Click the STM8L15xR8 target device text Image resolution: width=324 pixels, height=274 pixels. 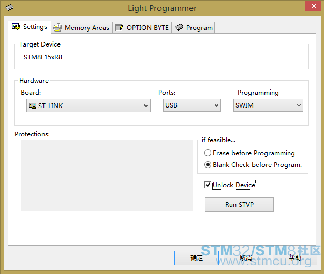point(43,57)
